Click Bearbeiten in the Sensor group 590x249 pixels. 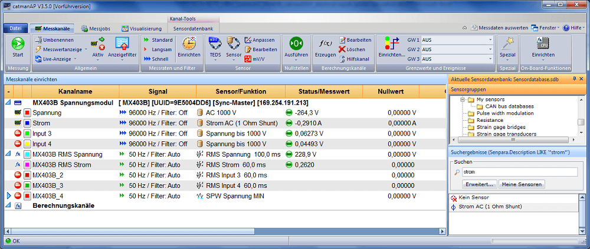(260, 49)
